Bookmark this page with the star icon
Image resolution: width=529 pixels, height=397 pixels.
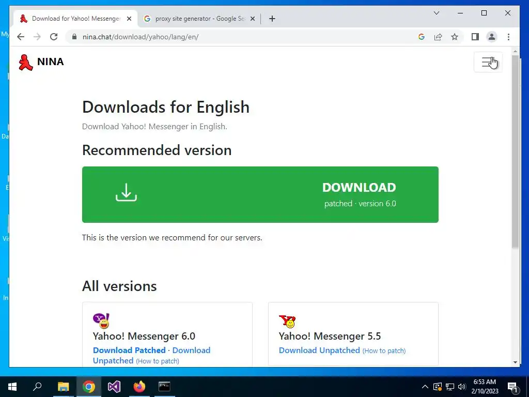click(455, 37)
